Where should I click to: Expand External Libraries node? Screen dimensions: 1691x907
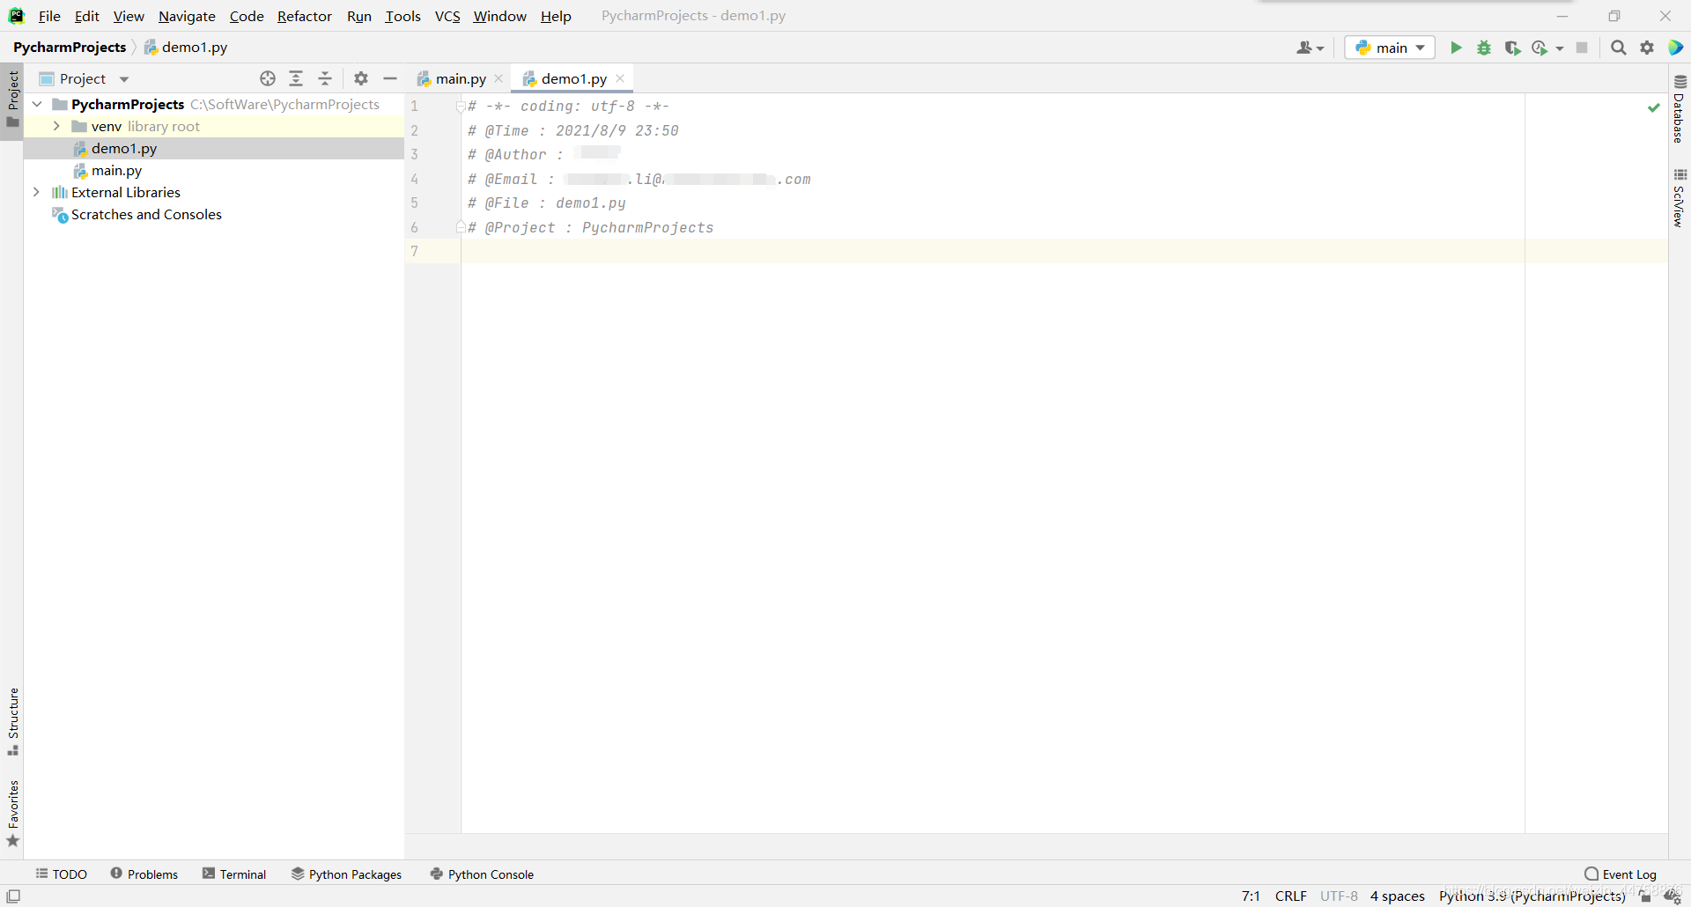point(36,192)
